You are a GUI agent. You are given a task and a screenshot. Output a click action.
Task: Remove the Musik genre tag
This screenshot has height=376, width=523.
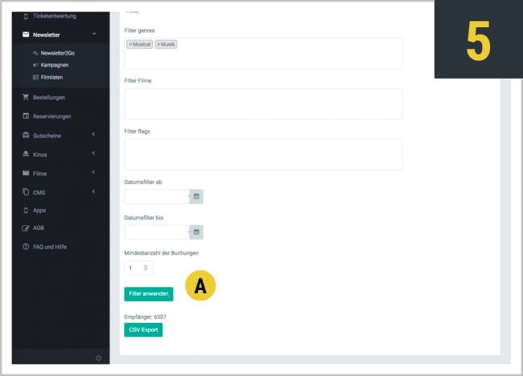point(159,44)
